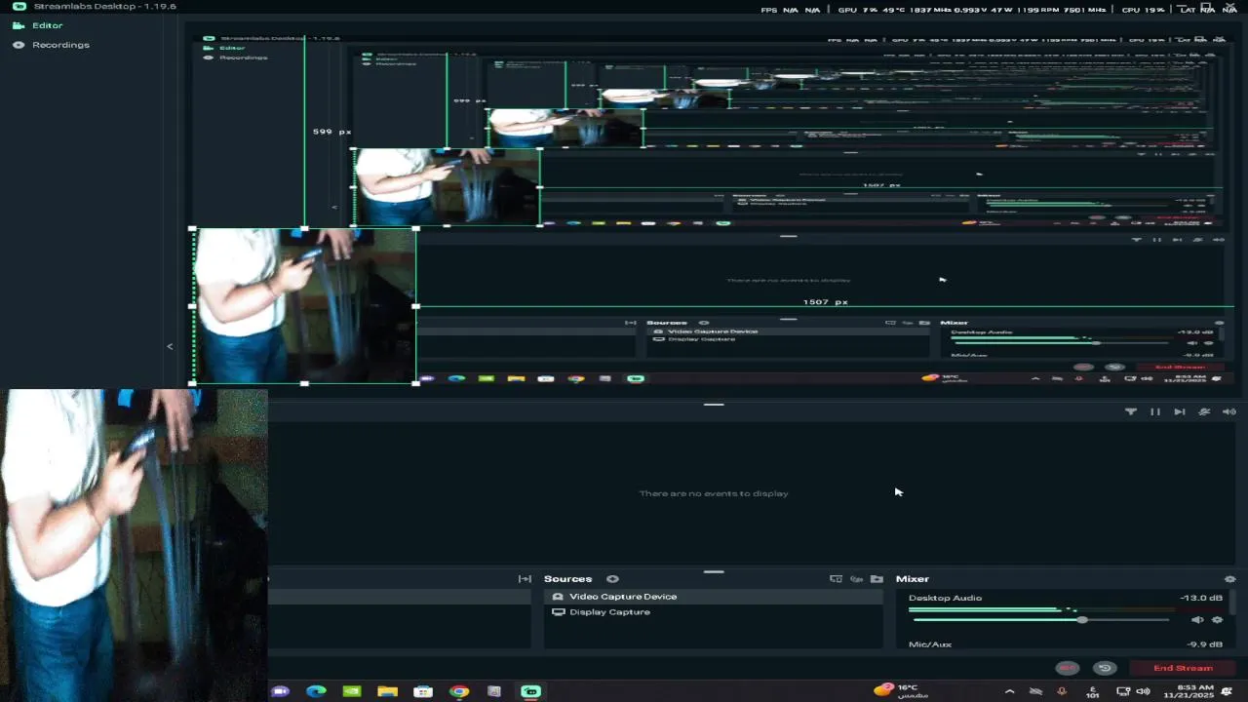The height and width of the screenshot is (702, 1248).
Task: Click the GPU stats in the top bar
Action: point(971,10)
